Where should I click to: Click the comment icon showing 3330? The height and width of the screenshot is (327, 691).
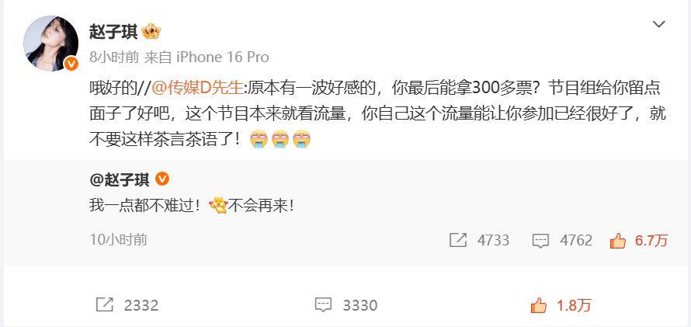323,305
